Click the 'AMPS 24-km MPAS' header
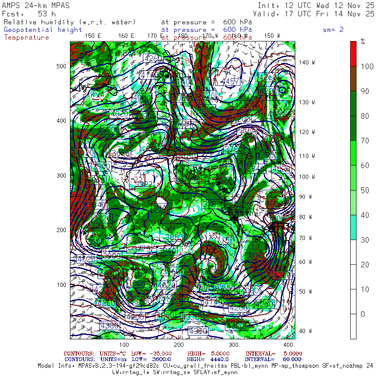Viewport: 377px width, 377px height. coord(36,5)
